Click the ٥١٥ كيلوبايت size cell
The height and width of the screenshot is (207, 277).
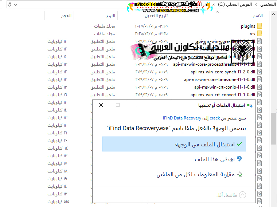tap(58, 202)
